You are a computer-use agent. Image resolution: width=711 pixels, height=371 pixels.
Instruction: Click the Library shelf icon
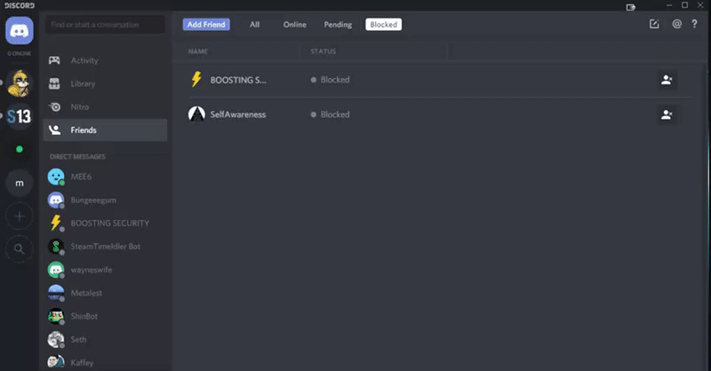click(x=54, y=83)
